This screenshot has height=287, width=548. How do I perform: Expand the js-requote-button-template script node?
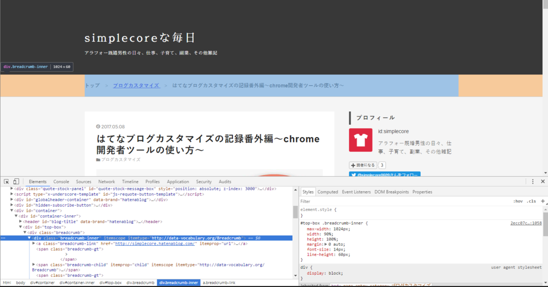point(12,194)
